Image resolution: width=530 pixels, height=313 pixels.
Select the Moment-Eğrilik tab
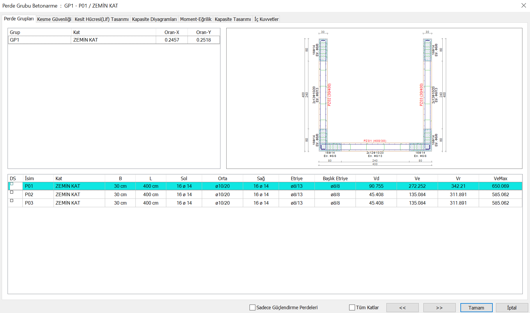click(196, 19)
